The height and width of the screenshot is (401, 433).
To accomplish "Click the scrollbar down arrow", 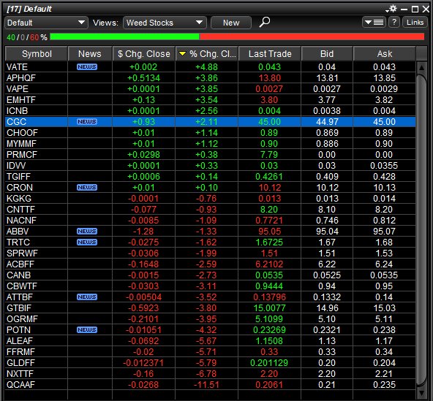I will pos(422,393).
